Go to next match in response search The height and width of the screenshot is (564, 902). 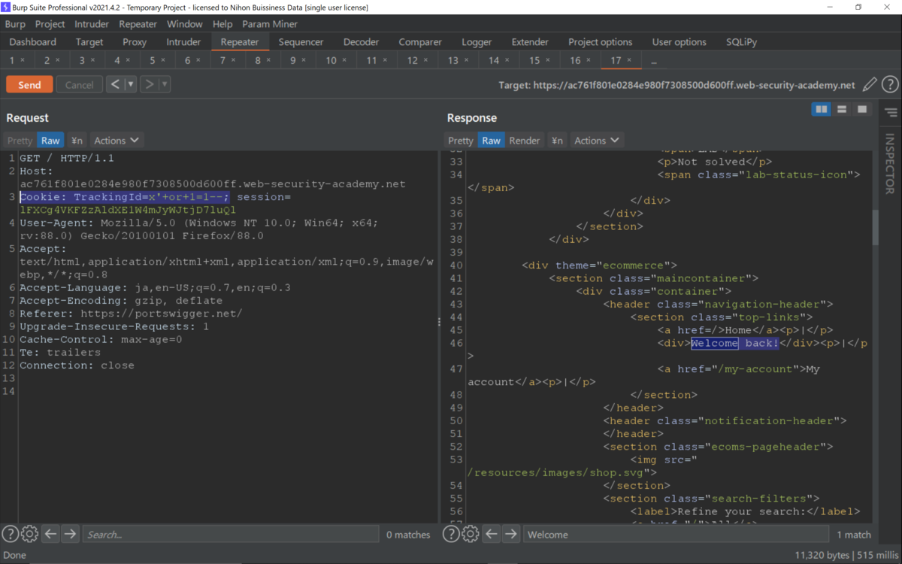511,534
